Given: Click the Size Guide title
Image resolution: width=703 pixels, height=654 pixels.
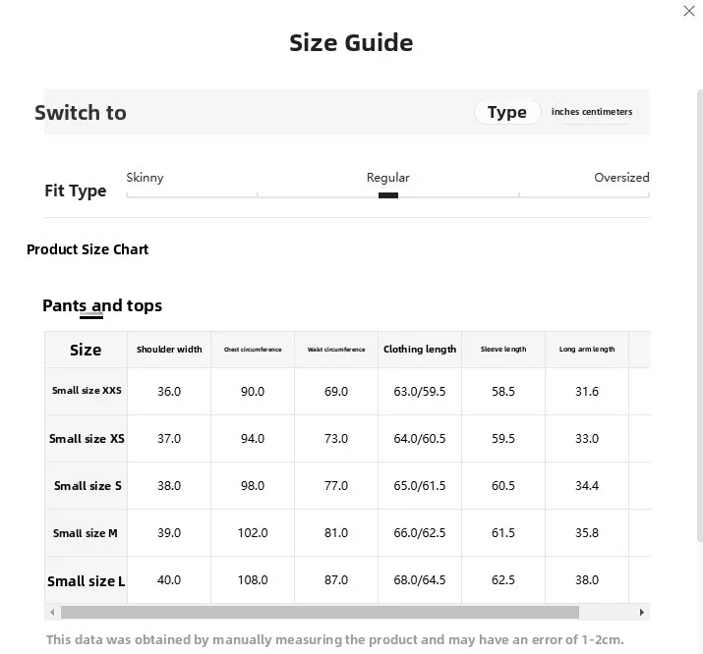Looking at the screenshot, I should [x=351, y=43].
